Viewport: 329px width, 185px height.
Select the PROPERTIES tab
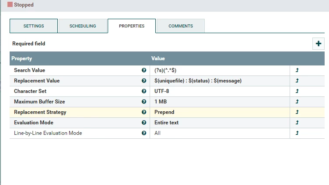tap(132, 26)
